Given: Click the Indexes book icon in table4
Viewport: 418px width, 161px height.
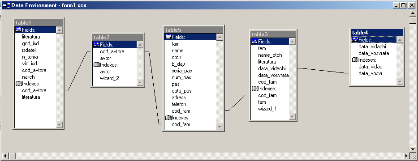Looking at the screenshot, I should [355, 59].
